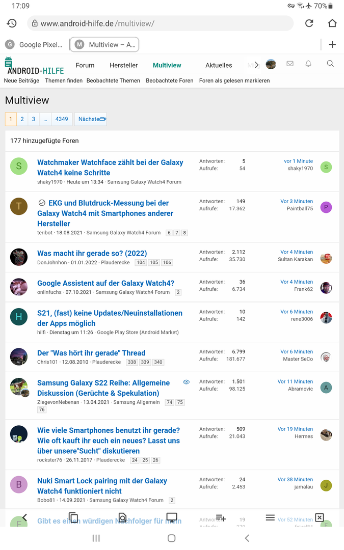Tap the site lock icon in address bar
344x550 pixels.
click(x=35, y=23)
